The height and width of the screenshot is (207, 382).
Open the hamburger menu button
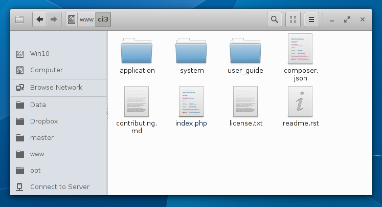[x=311, y=20]
